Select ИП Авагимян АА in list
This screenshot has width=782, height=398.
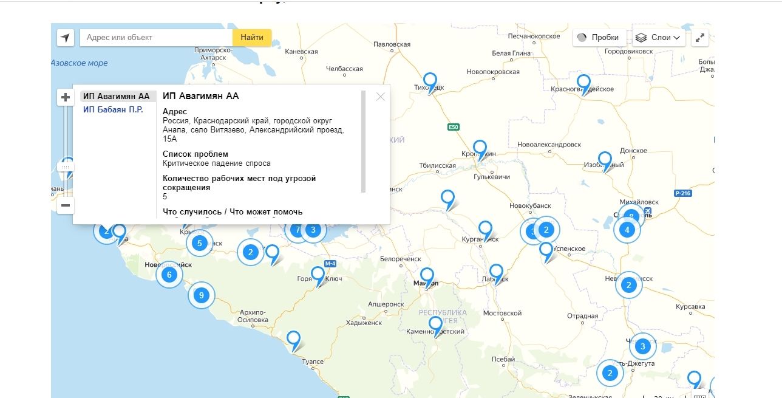[x=117, y=96]
